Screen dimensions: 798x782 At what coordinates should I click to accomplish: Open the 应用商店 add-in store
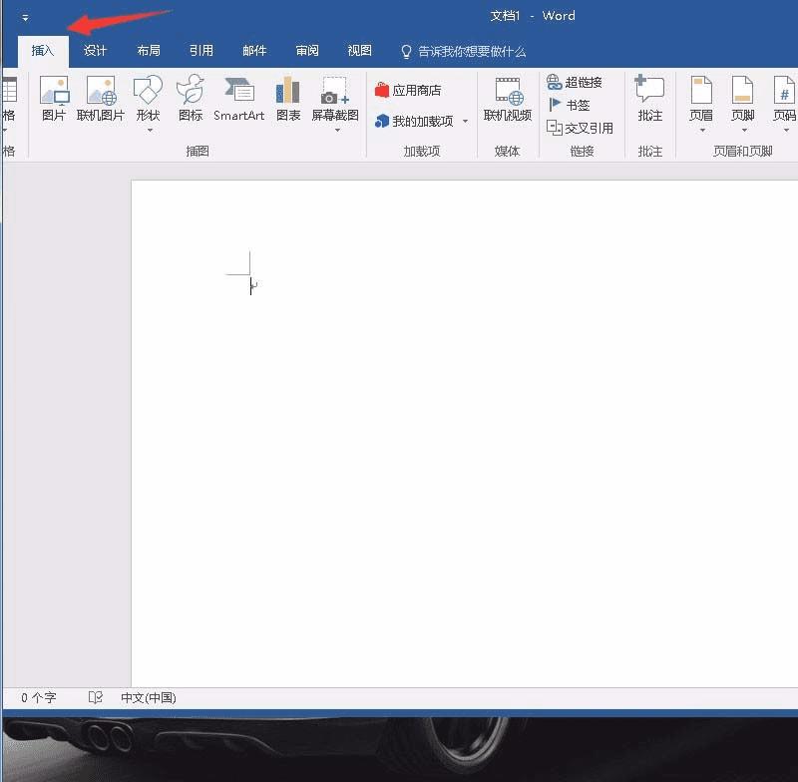click(408, 90)
